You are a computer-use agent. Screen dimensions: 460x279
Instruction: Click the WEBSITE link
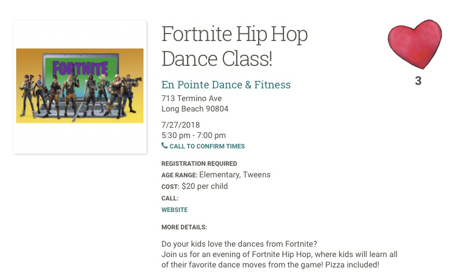[175, 210]
